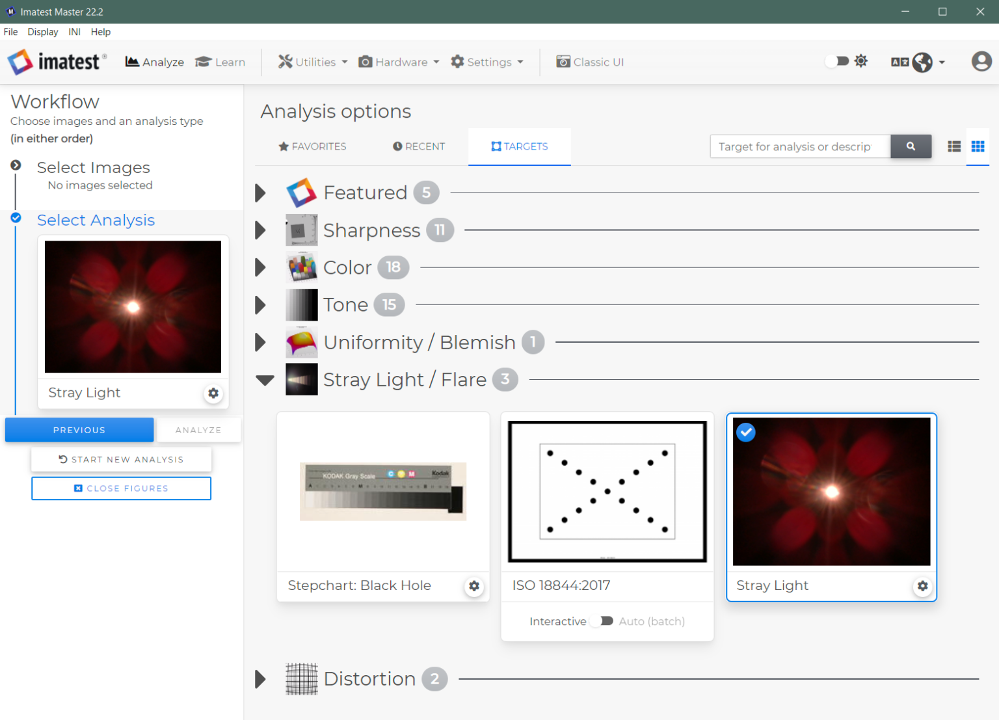This screenshot has width=999, height=720.
Task: Open the Display menu
Action: click(43, 31)
